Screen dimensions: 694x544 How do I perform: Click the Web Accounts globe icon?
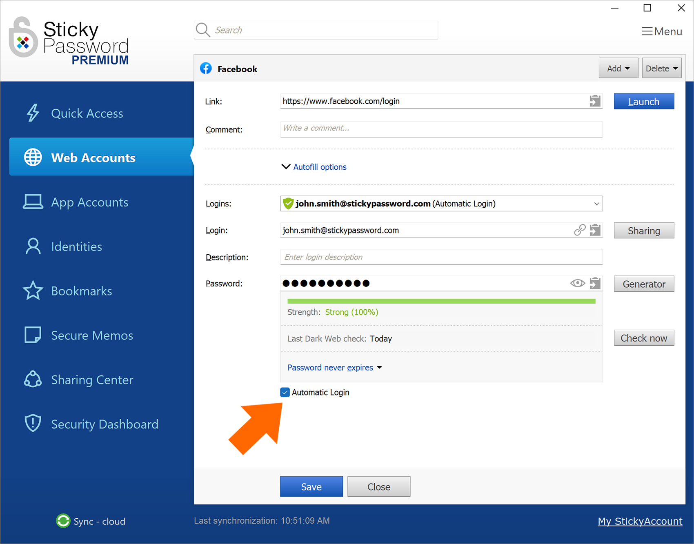click(x=33, y=158)
